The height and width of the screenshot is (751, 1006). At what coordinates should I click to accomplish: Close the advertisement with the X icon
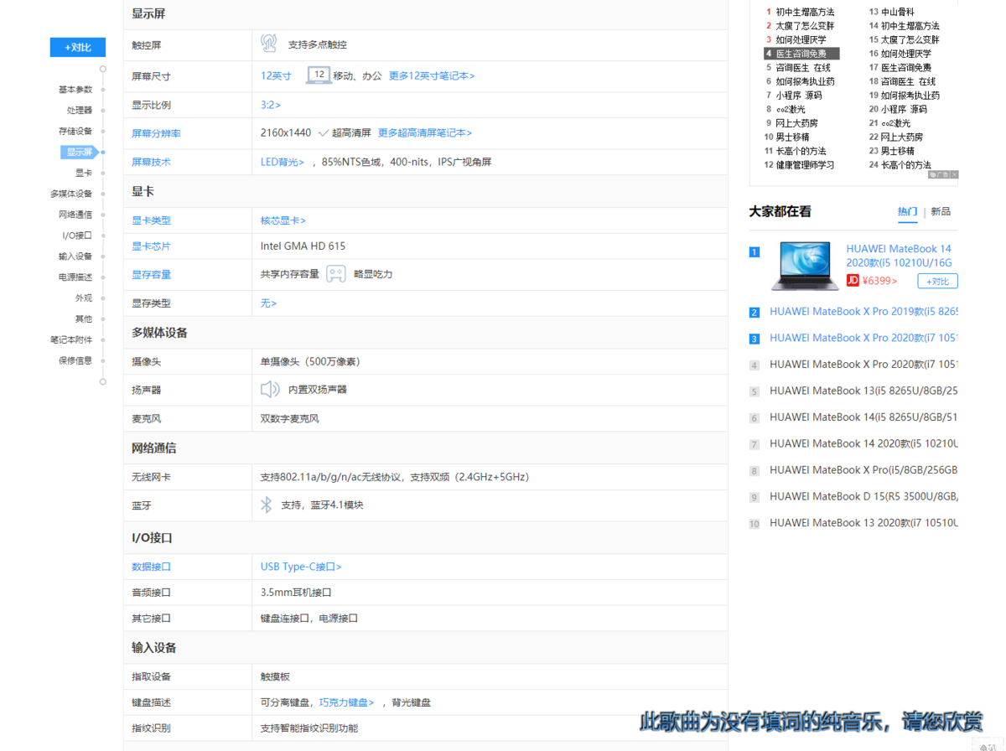(x=954, y=174)
